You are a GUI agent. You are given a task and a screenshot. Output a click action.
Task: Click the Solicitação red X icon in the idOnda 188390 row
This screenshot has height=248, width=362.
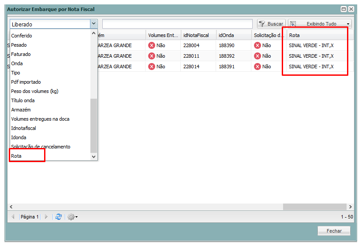click(258, 45)
